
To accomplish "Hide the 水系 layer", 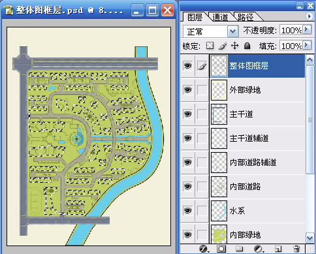I will 188,211.
